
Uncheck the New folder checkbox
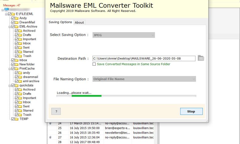[13, 64]
